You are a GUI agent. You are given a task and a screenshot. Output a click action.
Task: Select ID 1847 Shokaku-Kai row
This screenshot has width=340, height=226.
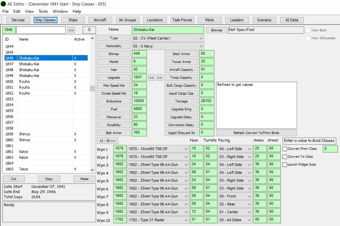pos(45,64)
